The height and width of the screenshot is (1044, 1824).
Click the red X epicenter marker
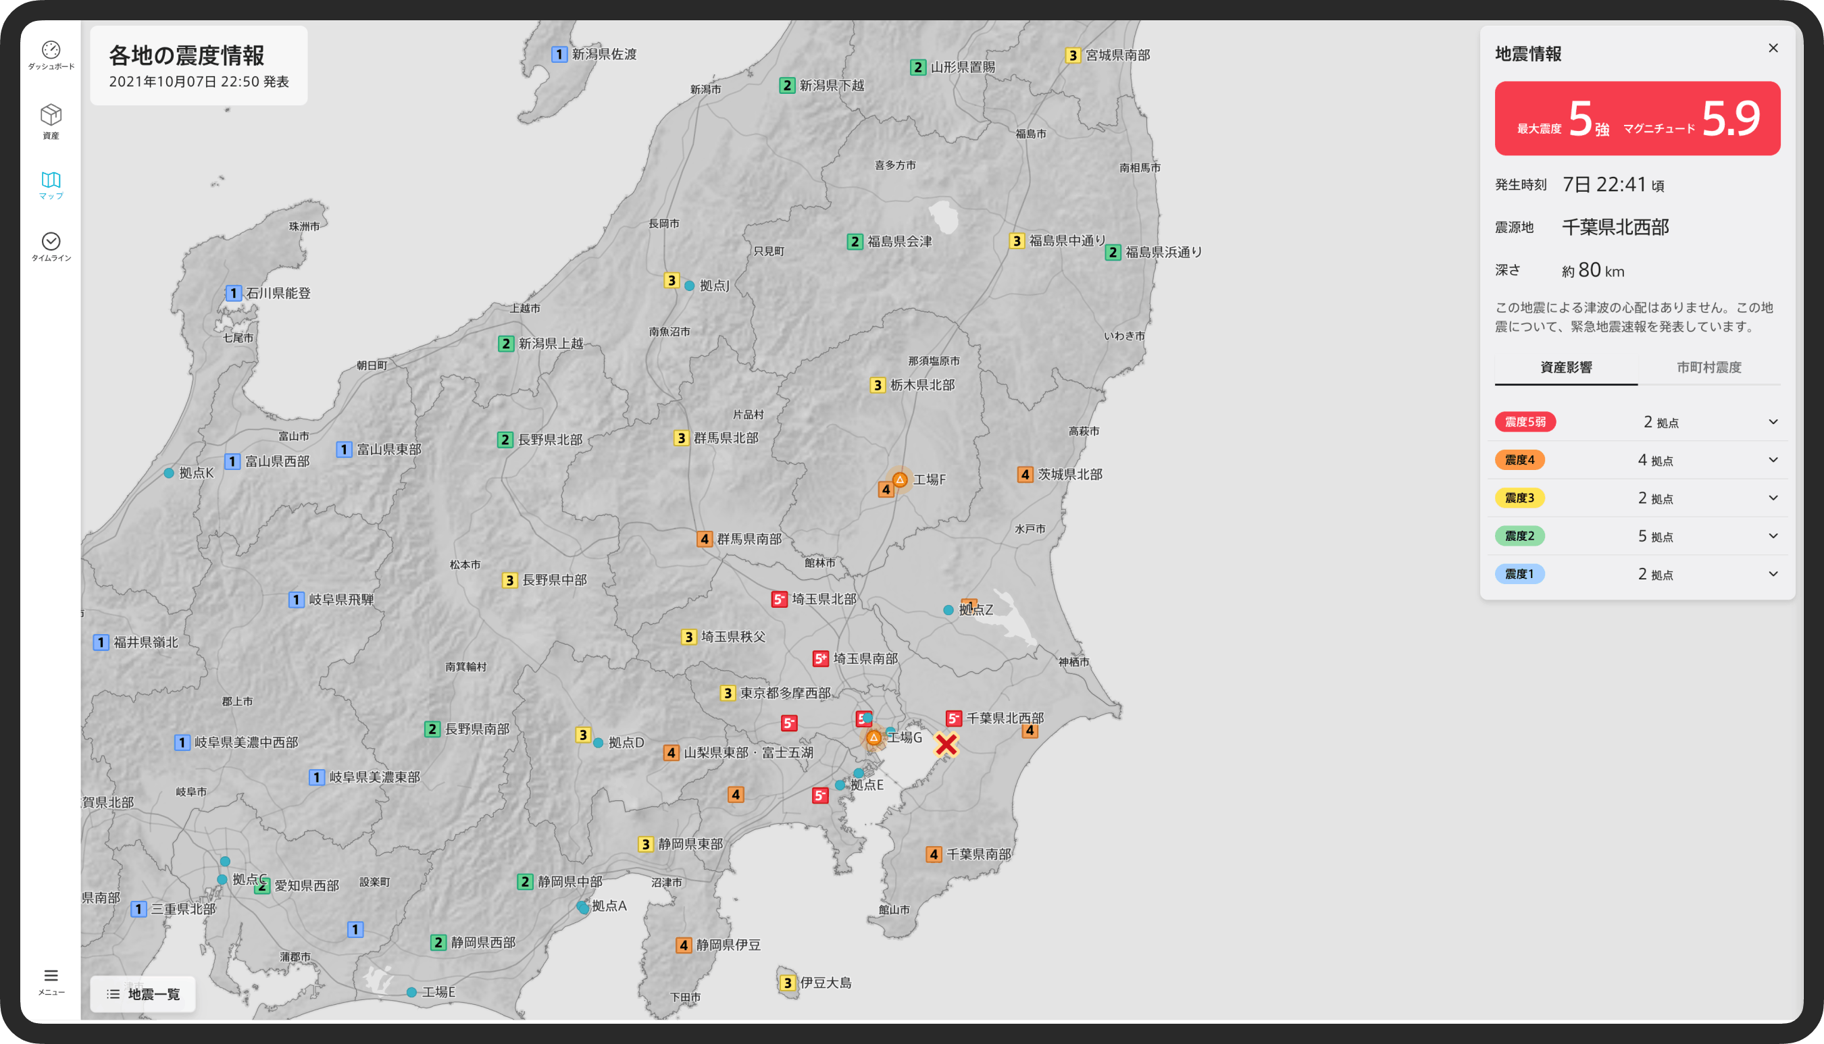point(946,745)
